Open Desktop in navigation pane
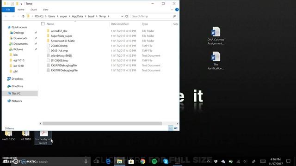296x166 pixels. (18, 33)
